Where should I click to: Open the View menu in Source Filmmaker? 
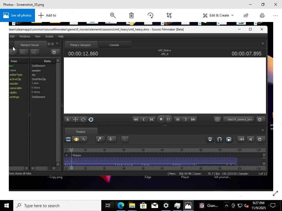pos(37,37)
